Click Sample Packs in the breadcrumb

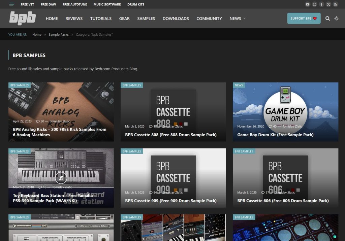[x=59, y=35]
